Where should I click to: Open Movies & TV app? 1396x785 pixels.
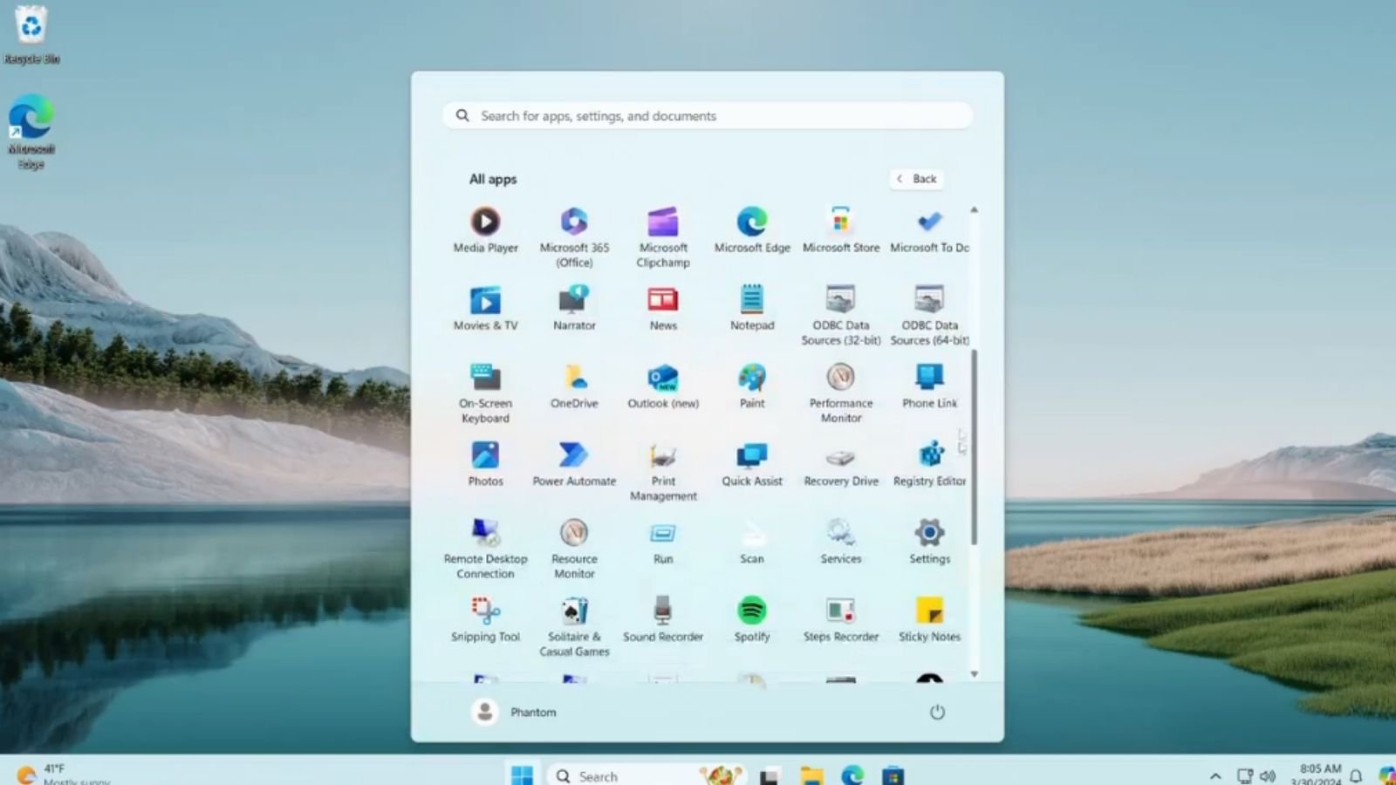(x=485, y=308)
